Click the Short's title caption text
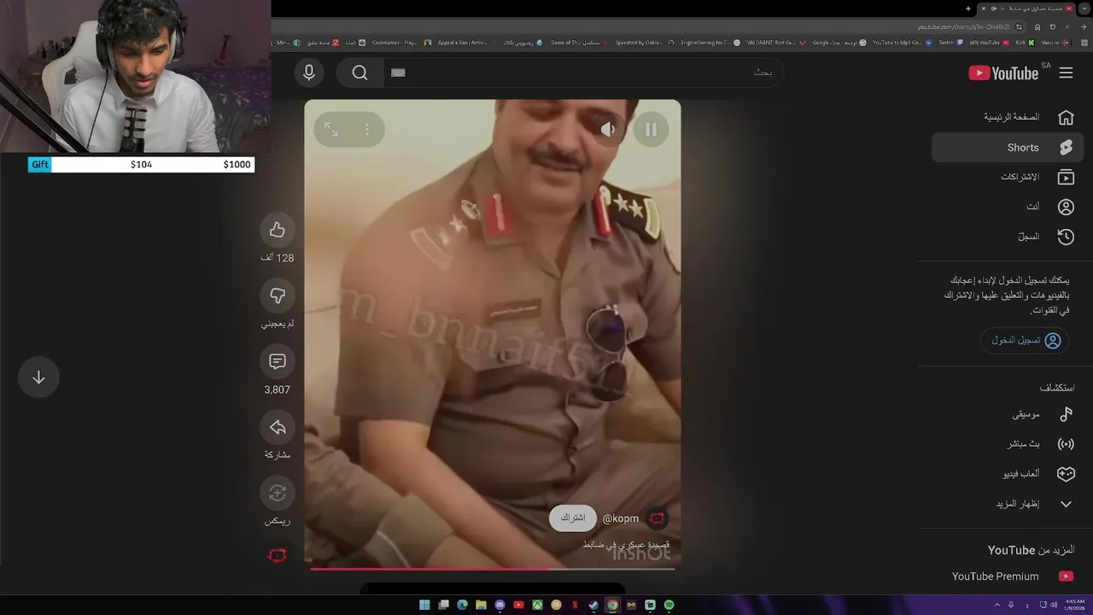This screenshot has width=1093, height=615. coord(626,544)
